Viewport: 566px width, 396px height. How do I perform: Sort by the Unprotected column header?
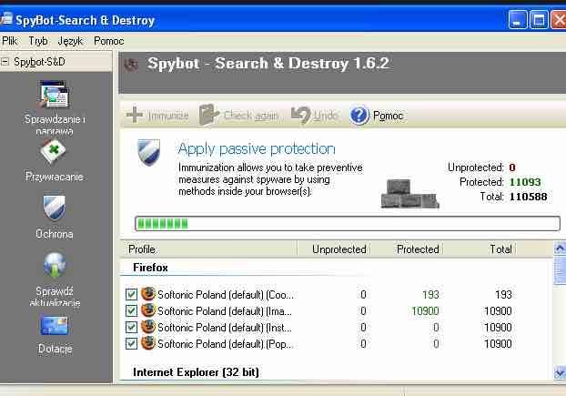click(x=334, y=249)
